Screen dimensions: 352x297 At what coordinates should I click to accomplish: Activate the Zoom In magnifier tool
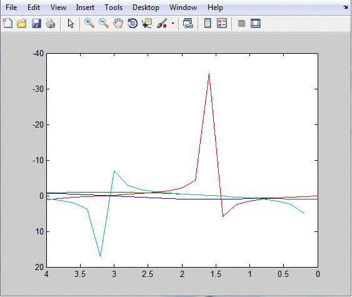(x=89, y=23)
